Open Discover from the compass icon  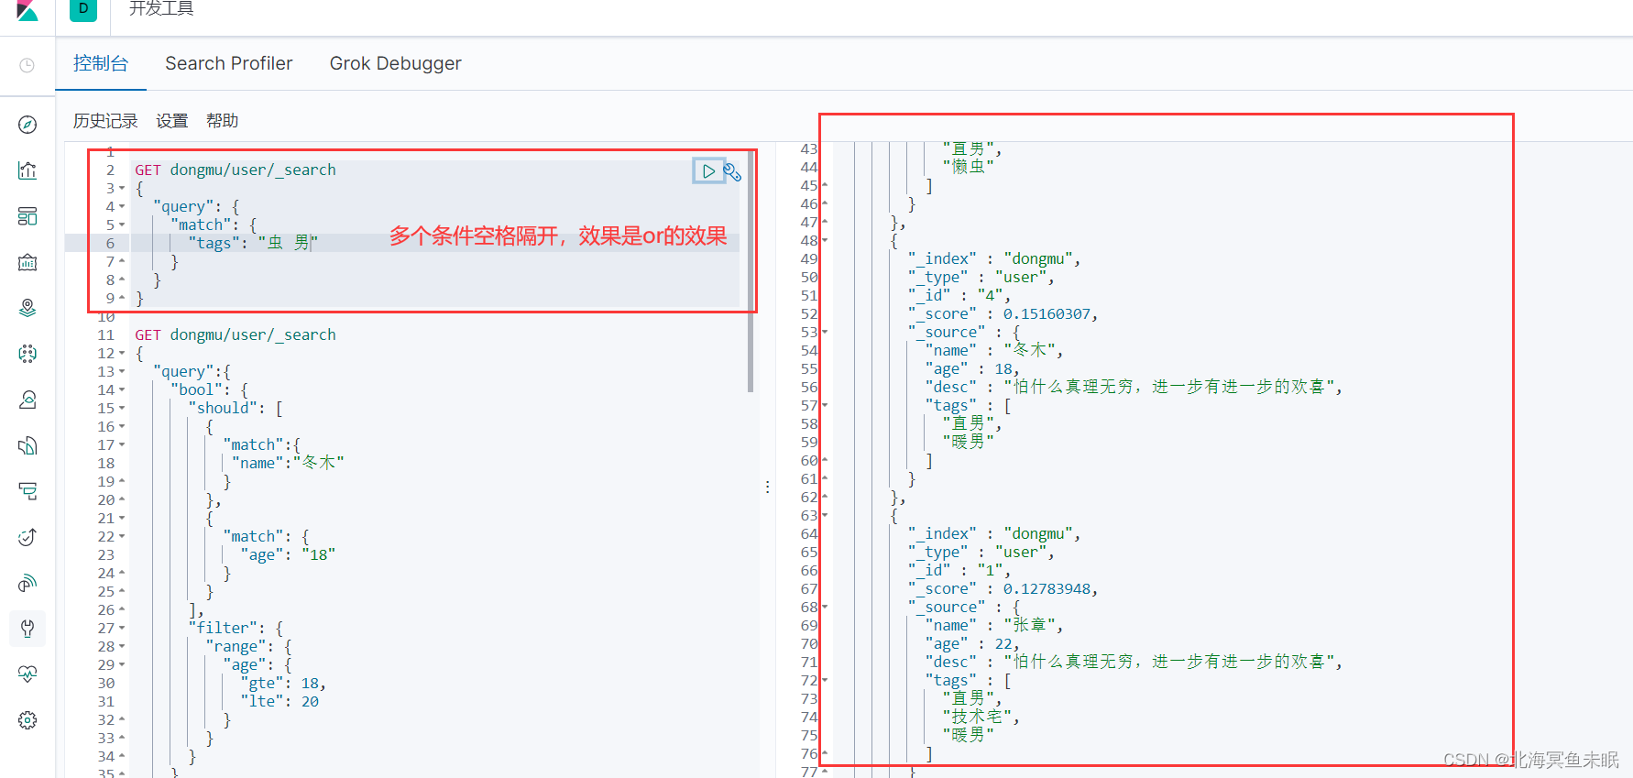click(x=27, y=125)
